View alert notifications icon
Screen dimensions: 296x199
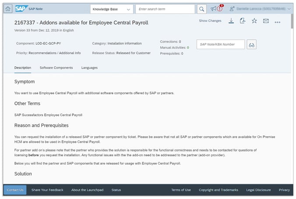coord(219,9)
